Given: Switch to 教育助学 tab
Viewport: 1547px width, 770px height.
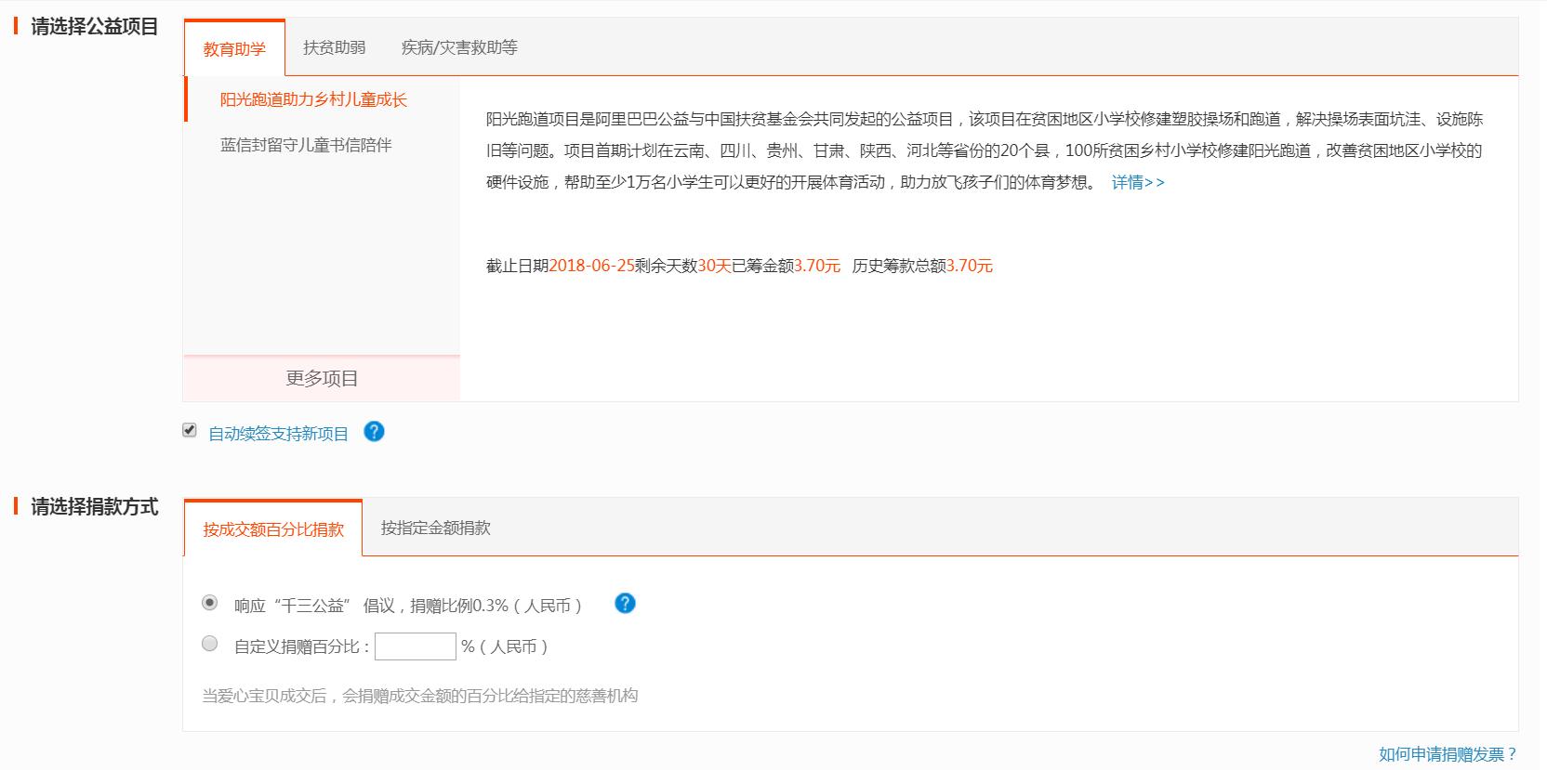Looking at the screenshot, I should (234, 48).
